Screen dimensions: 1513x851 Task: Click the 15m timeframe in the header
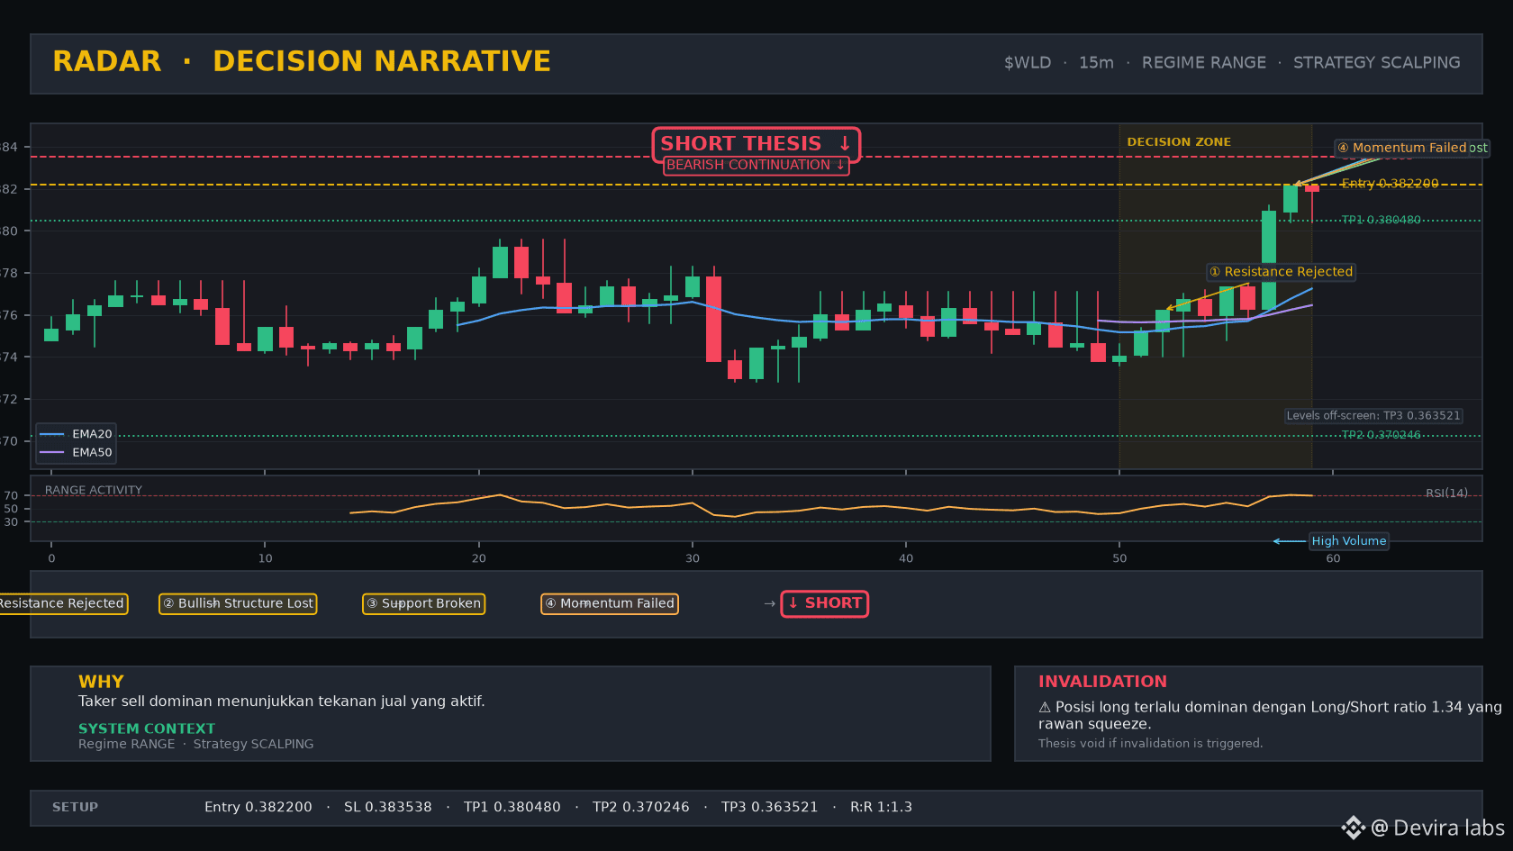pos(1096,62)
